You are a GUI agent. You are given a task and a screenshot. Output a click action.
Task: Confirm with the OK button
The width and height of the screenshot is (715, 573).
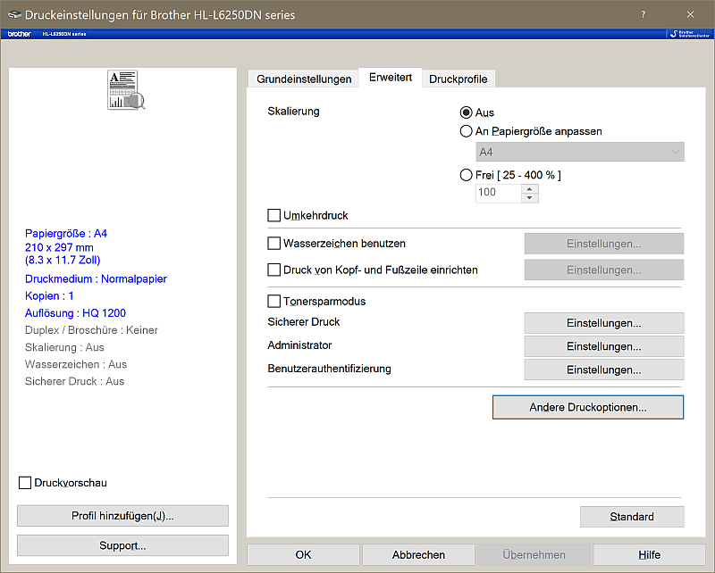303,555
